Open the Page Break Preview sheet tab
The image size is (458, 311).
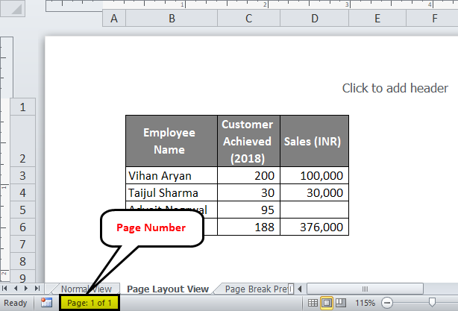[256, 289]
